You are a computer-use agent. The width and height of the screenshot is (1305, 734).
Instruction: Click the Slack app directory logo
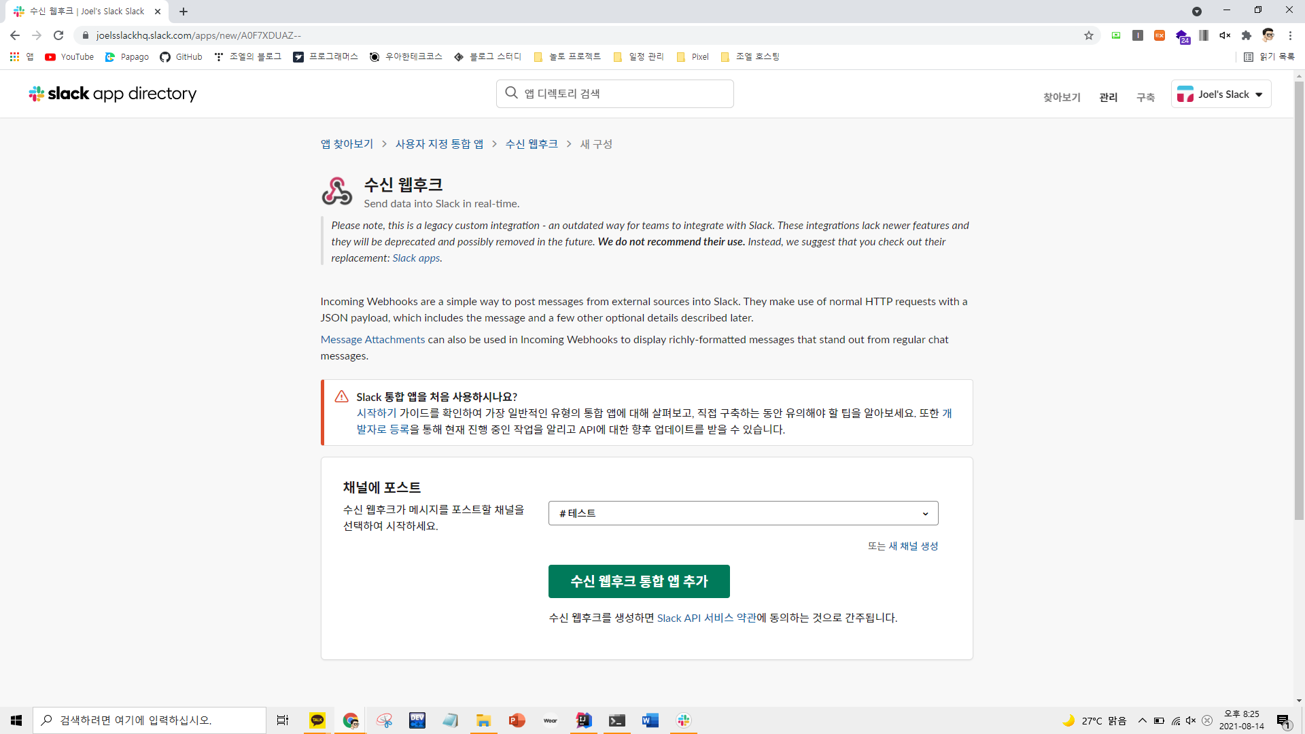pyautogui.click(x=113, y=94)
